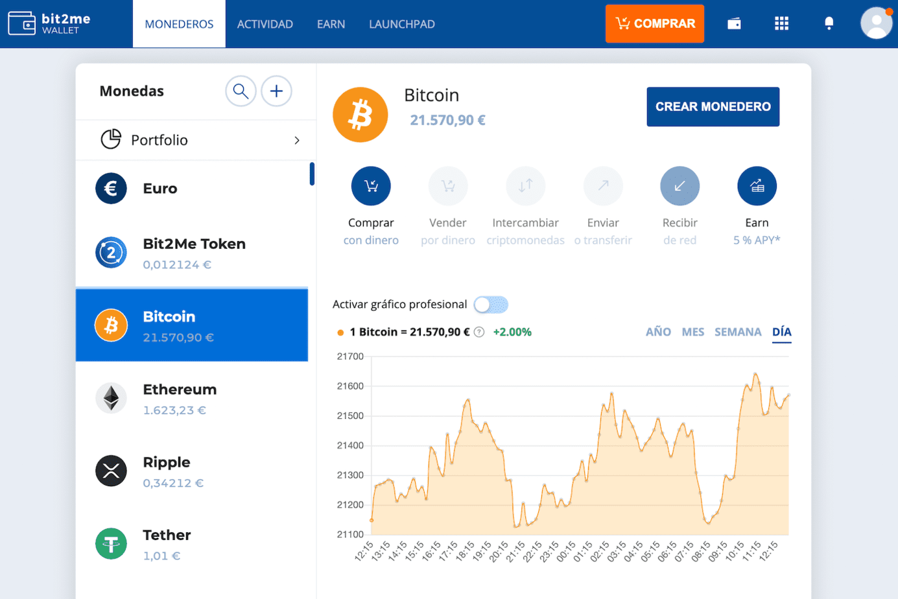Screen dimensions: 898x599
Task: Open the Launchpad tab
Action: [402, 24]
